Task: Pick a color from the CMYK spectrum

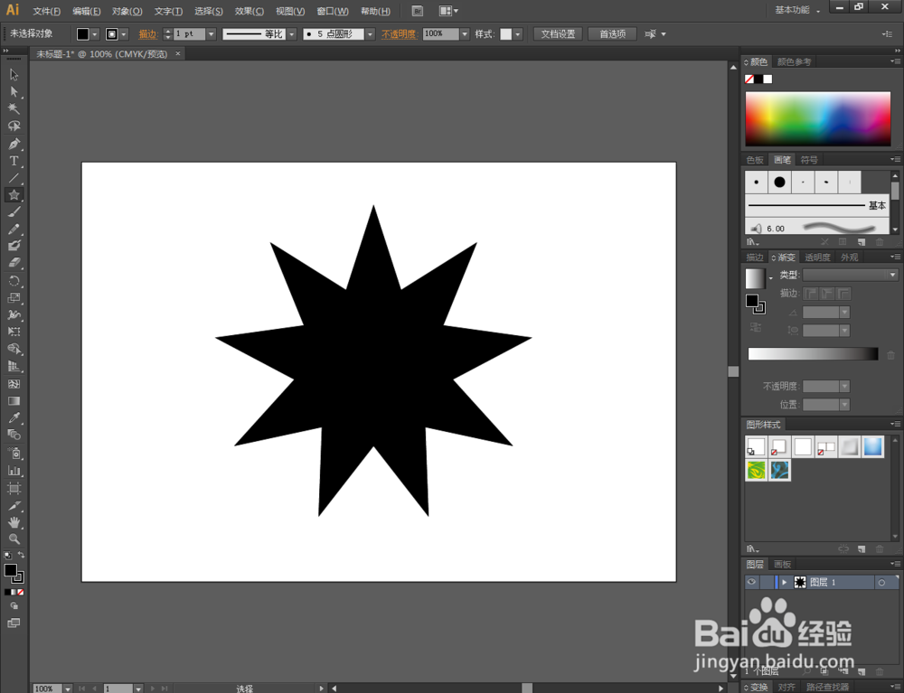Action: point(817,118)
